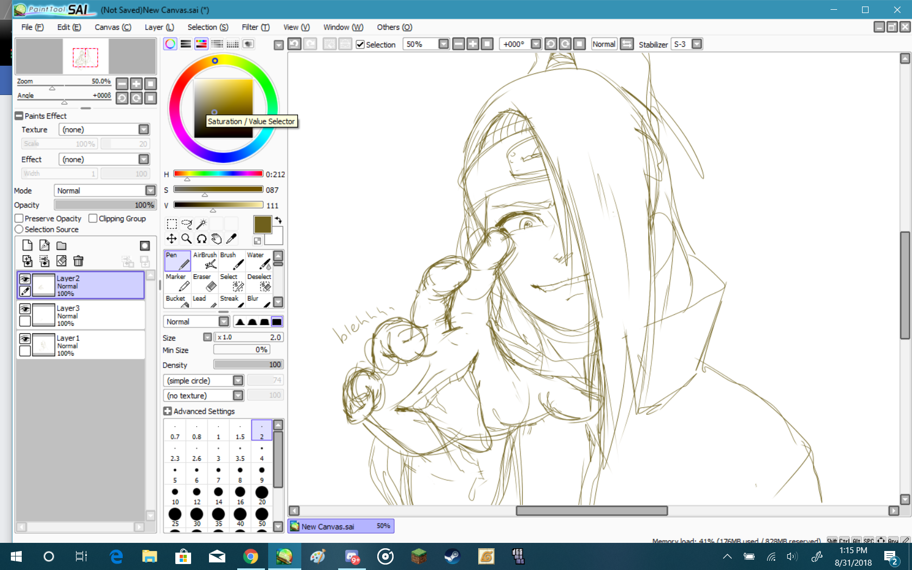This screenshot has height=570, width=912.
Task: Delete the selected layer with trash icon
Action: coord(78,261)
